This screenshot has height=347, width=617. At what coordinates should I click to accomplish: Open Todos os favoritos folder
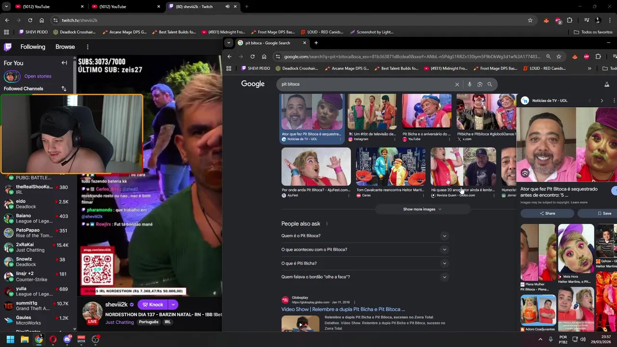(x=593, y=32)
